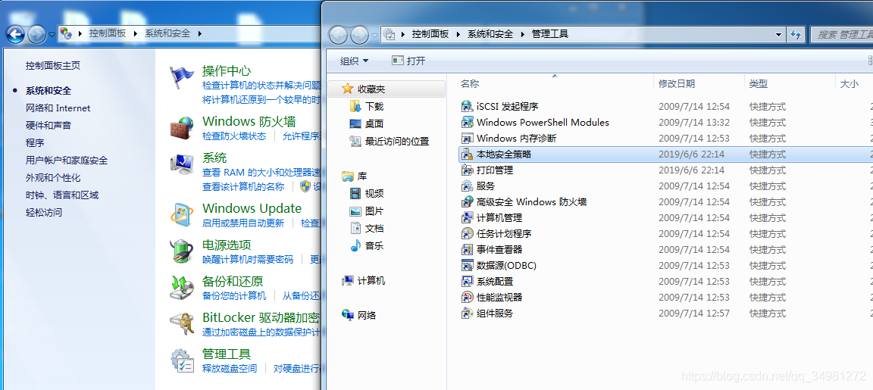Click the 外观和个性化 category link
The height and width of the screenshot is (390, 873).
tap(53, 178)
